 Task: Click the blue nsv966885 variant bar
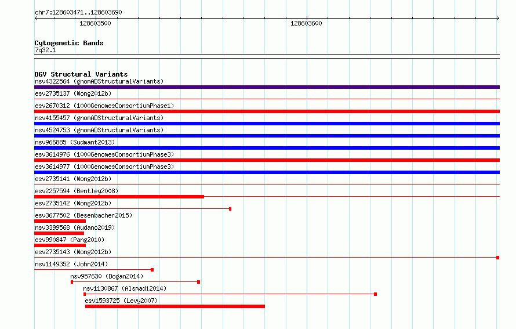(x=267, y=148)
